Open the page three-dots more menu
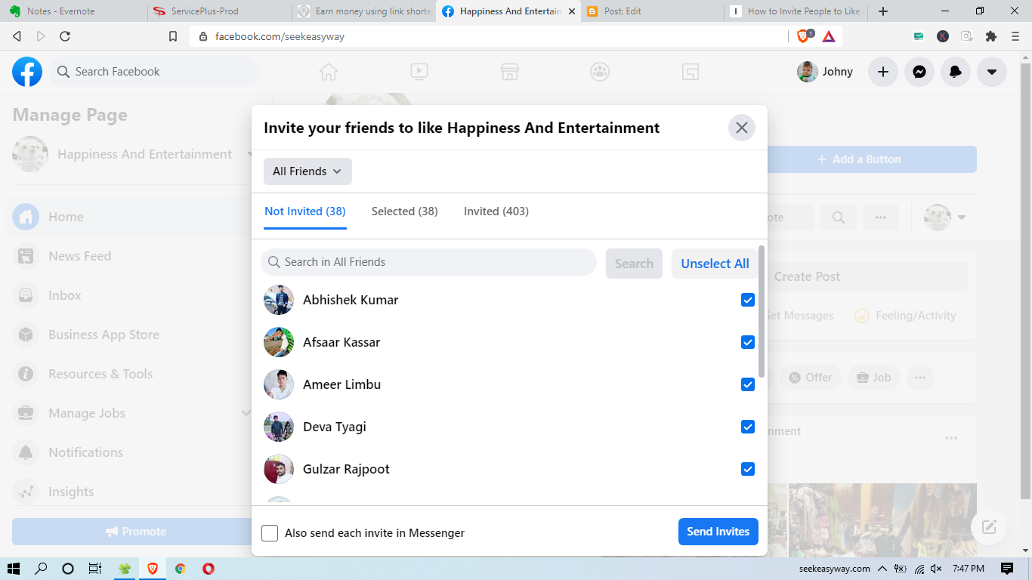This screenshot has width=1032, height=580. [x=881, y=217]
